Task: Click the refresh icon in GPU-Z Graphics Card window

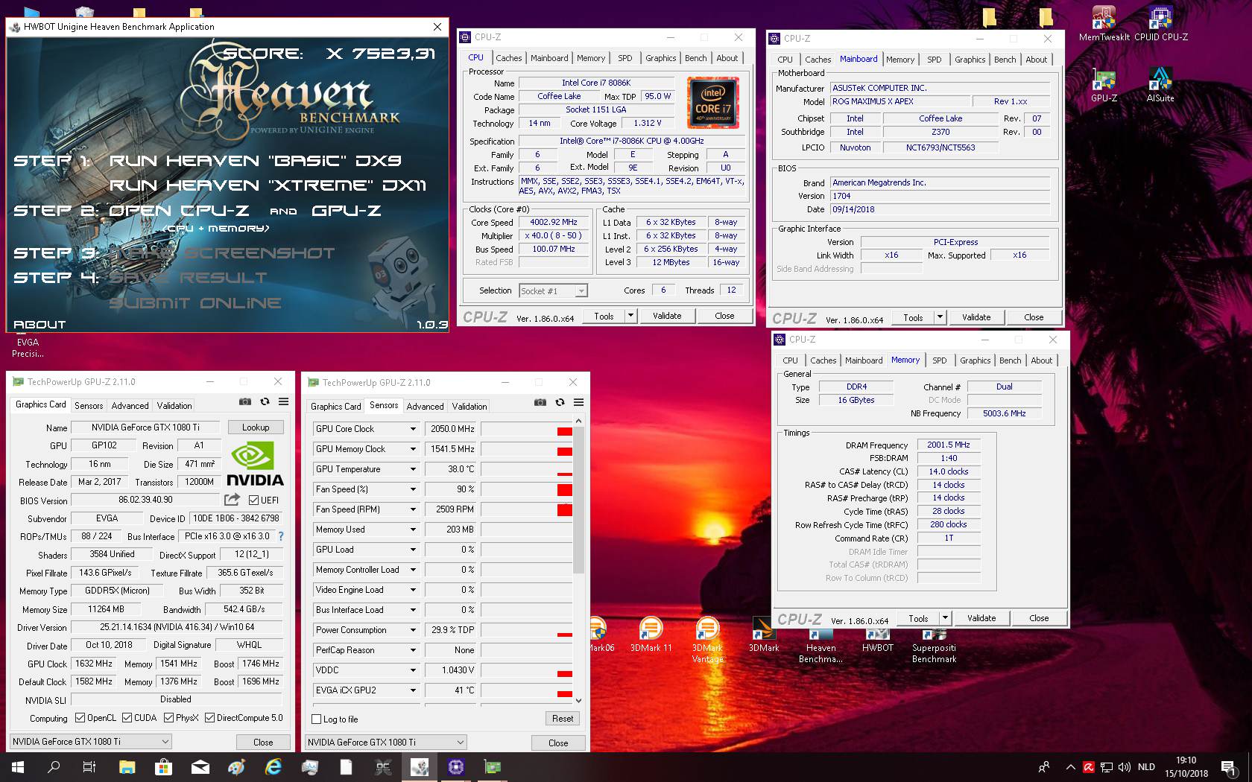Action: pos(265,402)
